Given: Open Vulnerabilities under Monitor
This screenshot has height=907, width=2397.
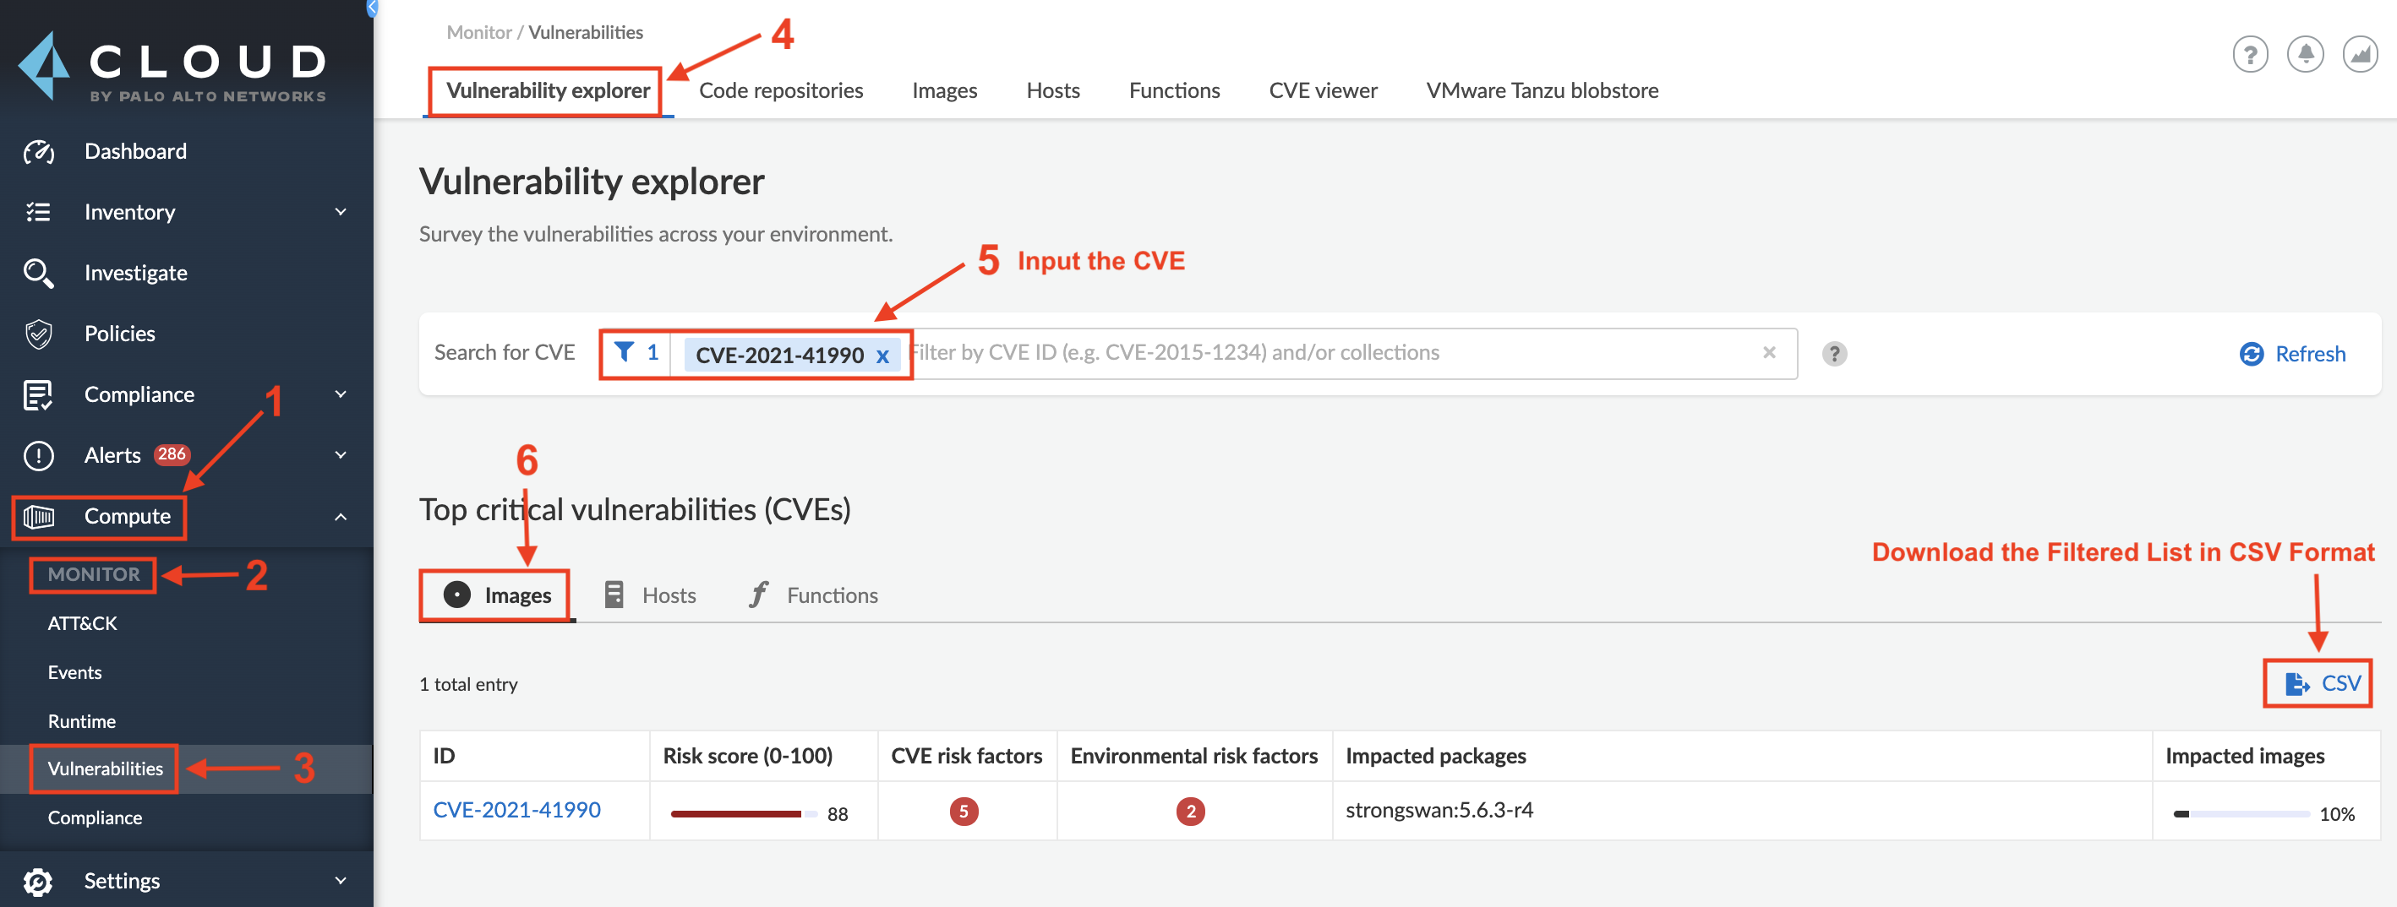Looking at the screenshot, I should click(x=105, y=769).
